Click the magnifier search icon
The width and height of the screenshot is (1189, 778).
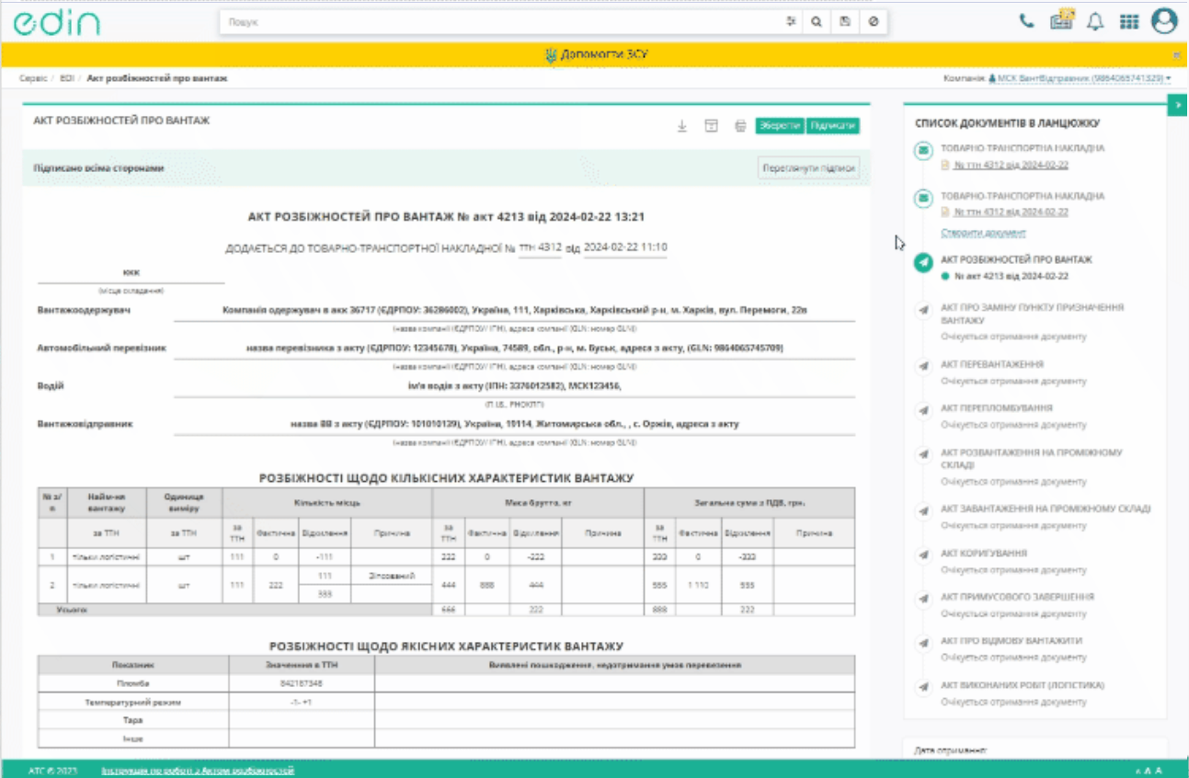(x=817, y=22)
